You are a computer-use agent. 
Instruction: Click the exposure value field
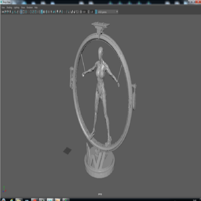coord(84,12)
